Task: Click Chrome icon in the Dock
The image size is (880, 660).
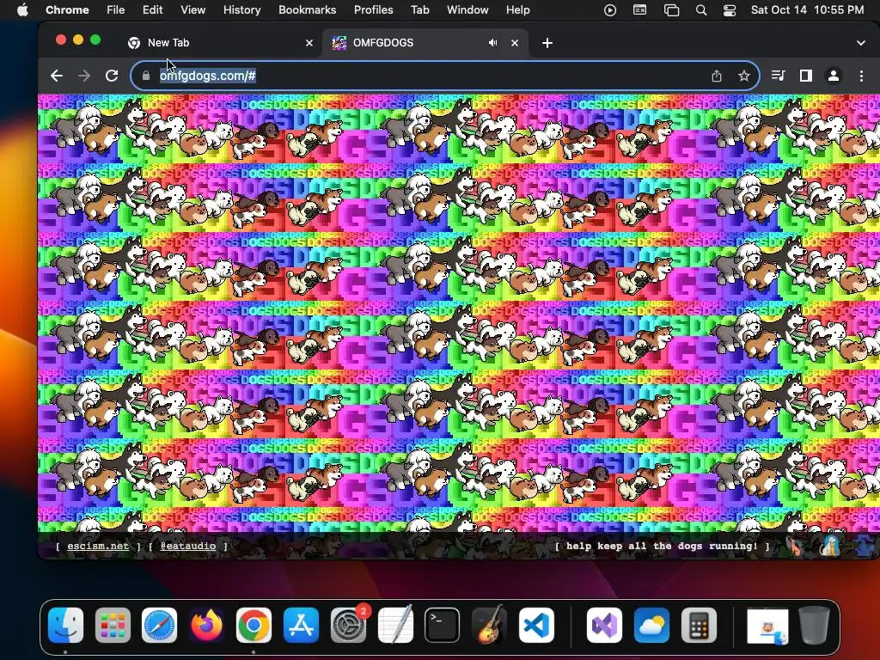Action: (x=254, y=626)
